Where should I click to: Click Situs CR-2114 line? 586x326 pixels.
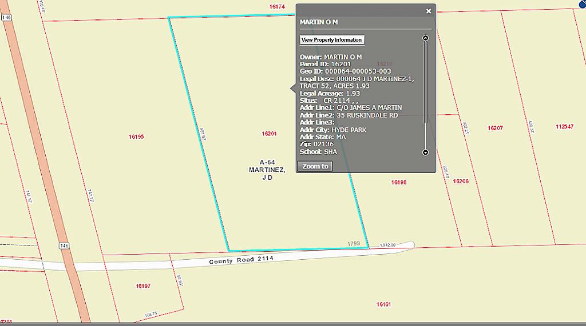pos(329,100)
